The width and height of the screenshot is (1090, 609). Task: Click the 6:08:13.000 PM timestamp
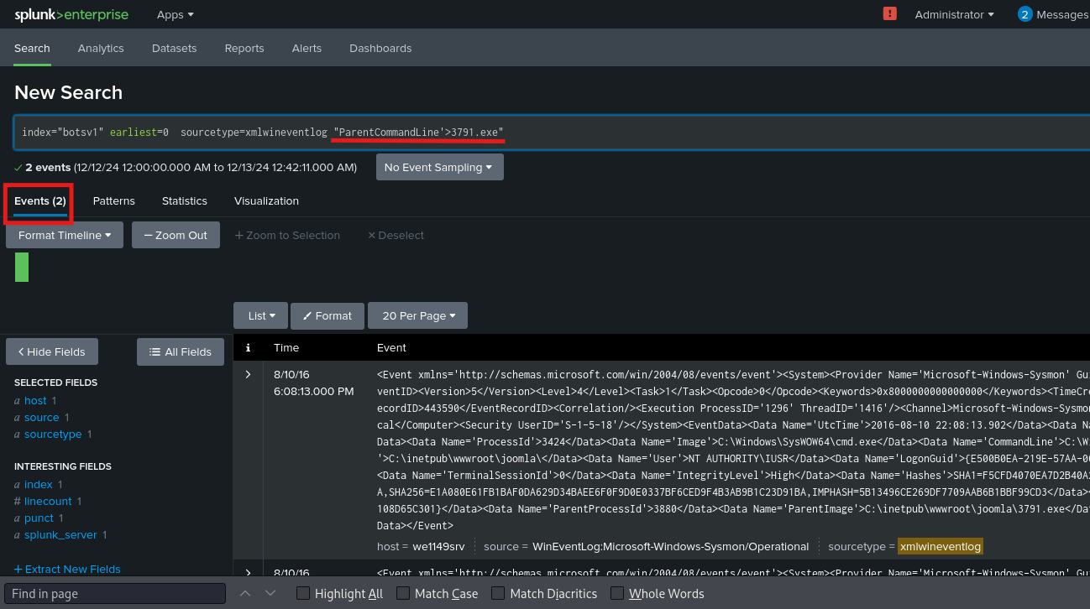314,391
